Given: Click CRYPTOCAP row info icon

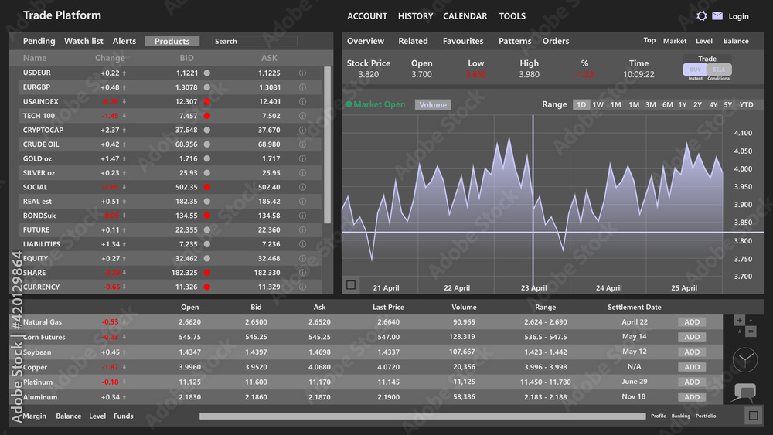Looking at the screenshot, I should click(302, 130).
